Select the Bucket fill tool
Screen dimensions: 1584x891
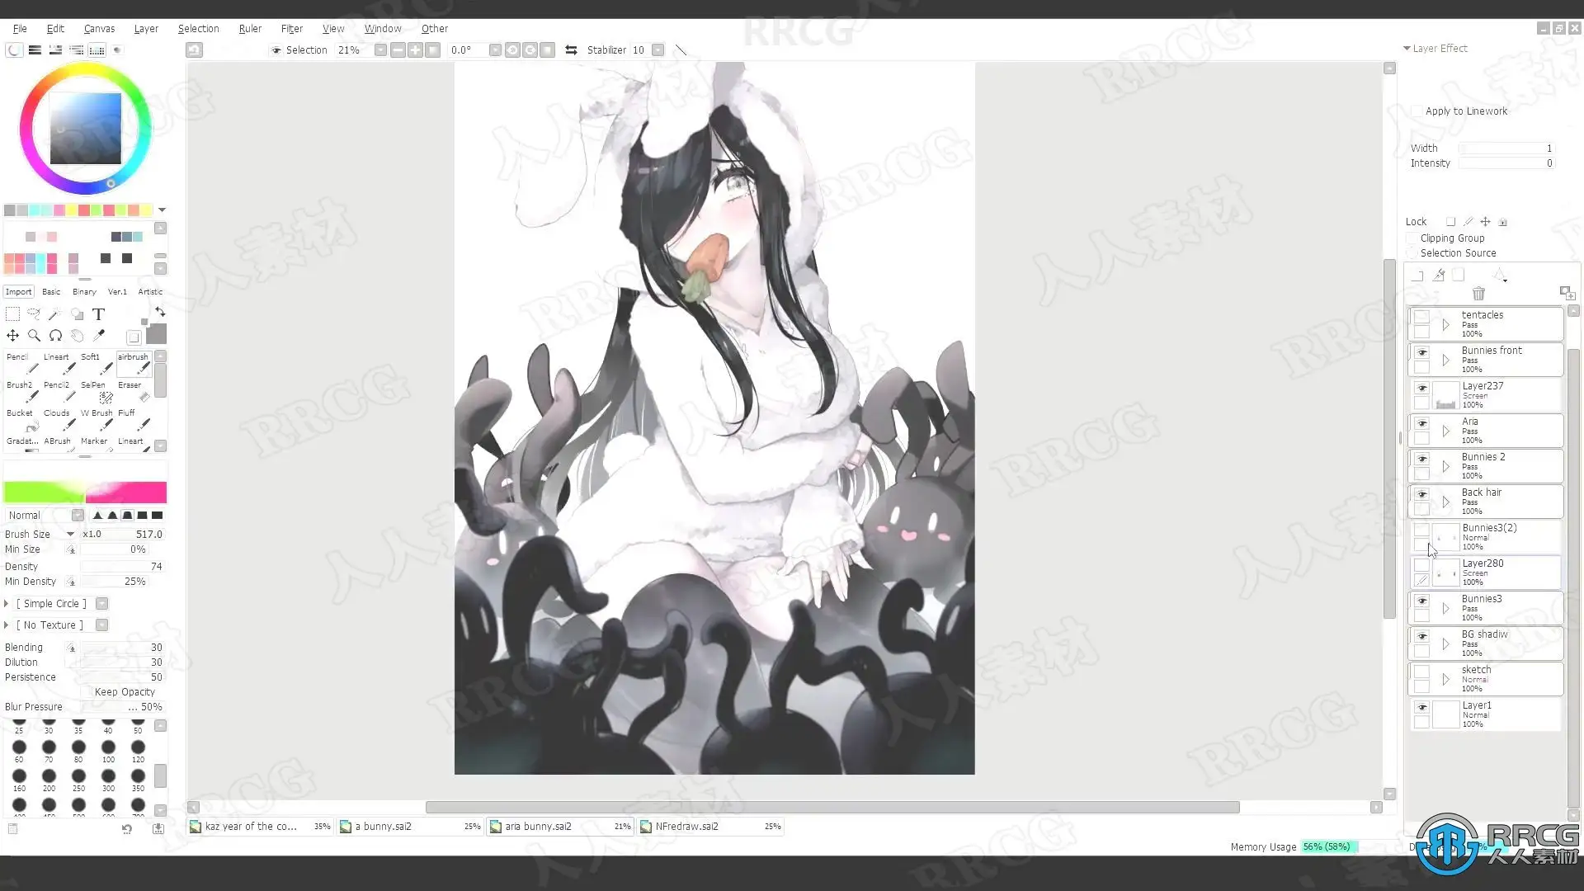pyautogui.click(x=25, y=419)
